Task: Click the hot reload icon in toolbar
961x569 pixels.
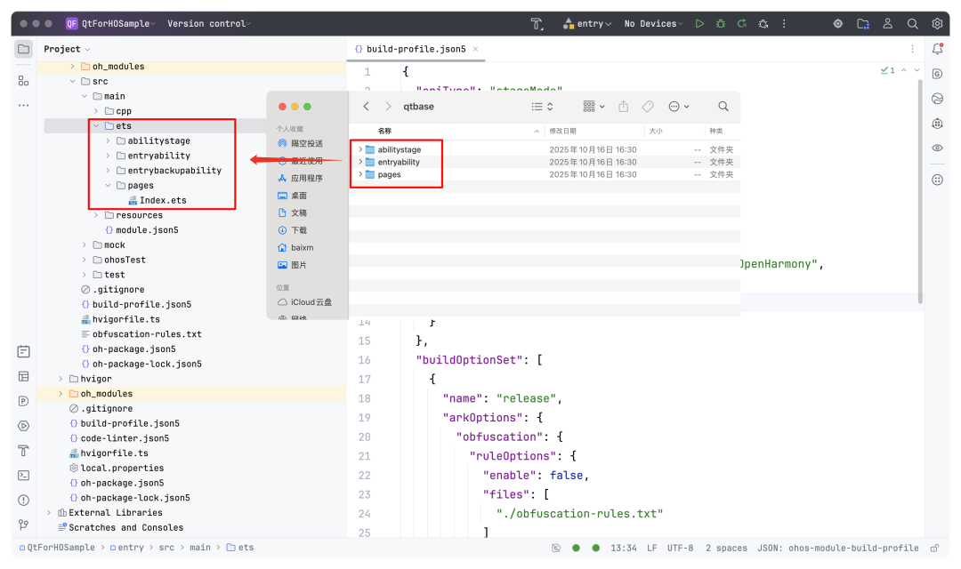Action: tap(741, 24)
